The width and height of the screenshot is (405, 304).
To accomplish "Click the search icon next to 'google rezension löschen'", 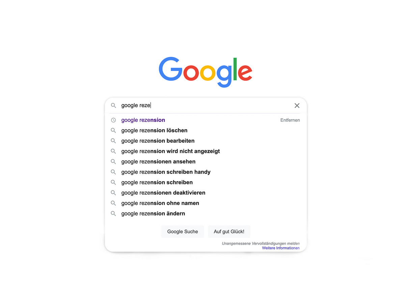I will [x=113, y=130].
